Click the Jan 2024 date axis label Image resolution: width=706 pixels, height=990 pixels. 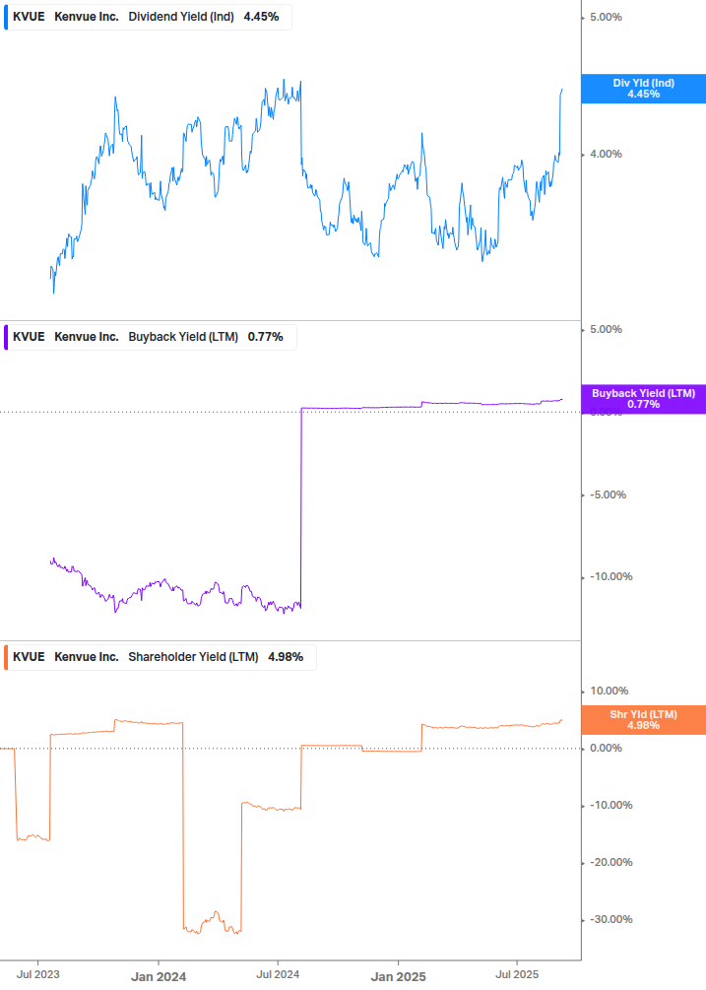tap(159, 977)
